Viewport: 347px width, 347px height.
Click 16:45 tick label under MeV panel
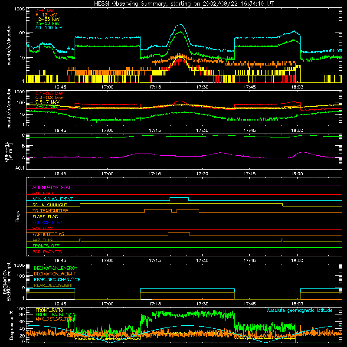pyautogui.click(x=60, y=131)
